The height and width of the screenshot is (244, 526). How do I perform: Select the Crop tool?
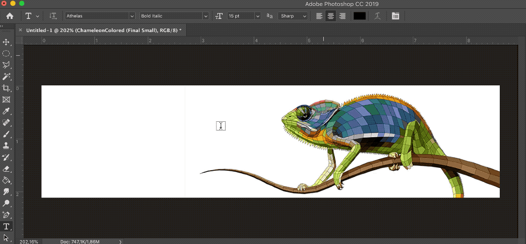(x=6, y=88)
